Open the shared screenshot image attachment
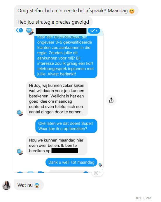This screenshot has height=202, width=161. [x=59, y=100]
